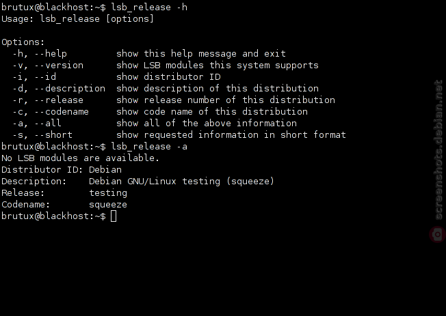The height and width of the screenshot is (316, 446).
Task: Click the screenshots.debian.net camera logo icon
Action: click(x=438, y=235)
